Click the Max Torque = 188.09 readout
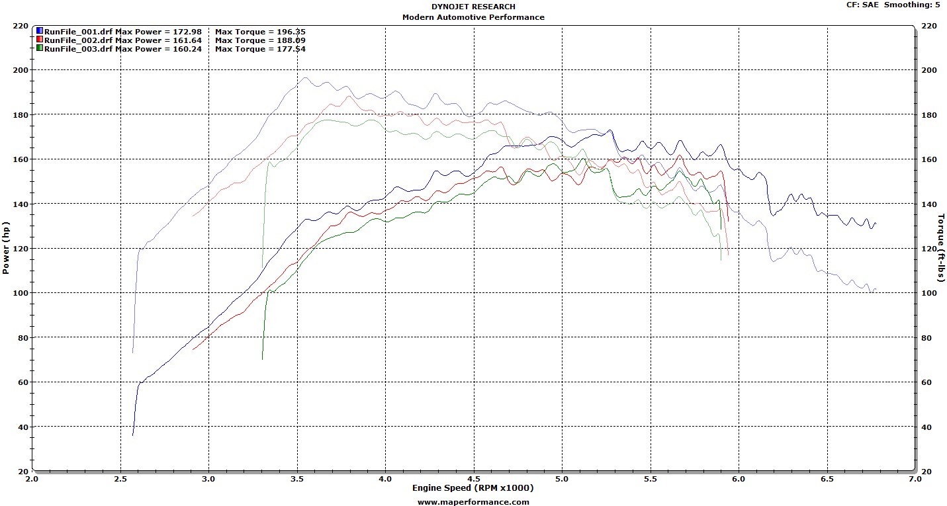The width and height of the screenshot is (947, 506). click(x=260, y=40)
